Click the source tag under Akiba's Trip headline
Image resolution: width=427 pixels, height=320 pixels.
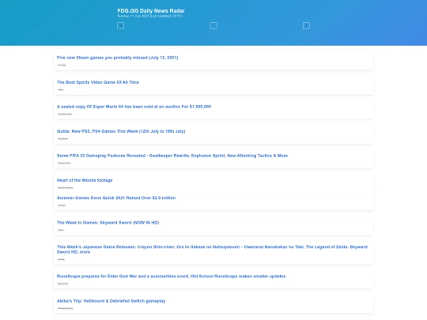[x=66, y=308]
